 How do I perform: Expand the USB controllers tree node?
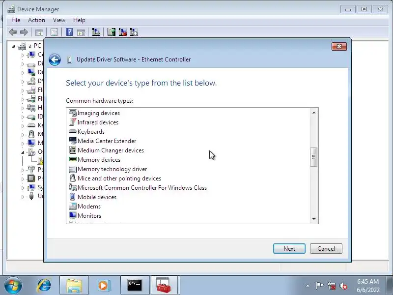pos(23,197)
